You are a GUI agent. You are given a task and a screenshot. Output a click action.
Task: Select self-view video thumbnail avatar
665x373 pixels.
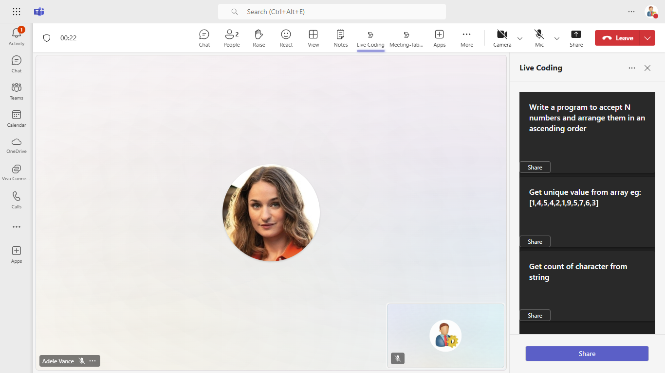click(445, 336)
